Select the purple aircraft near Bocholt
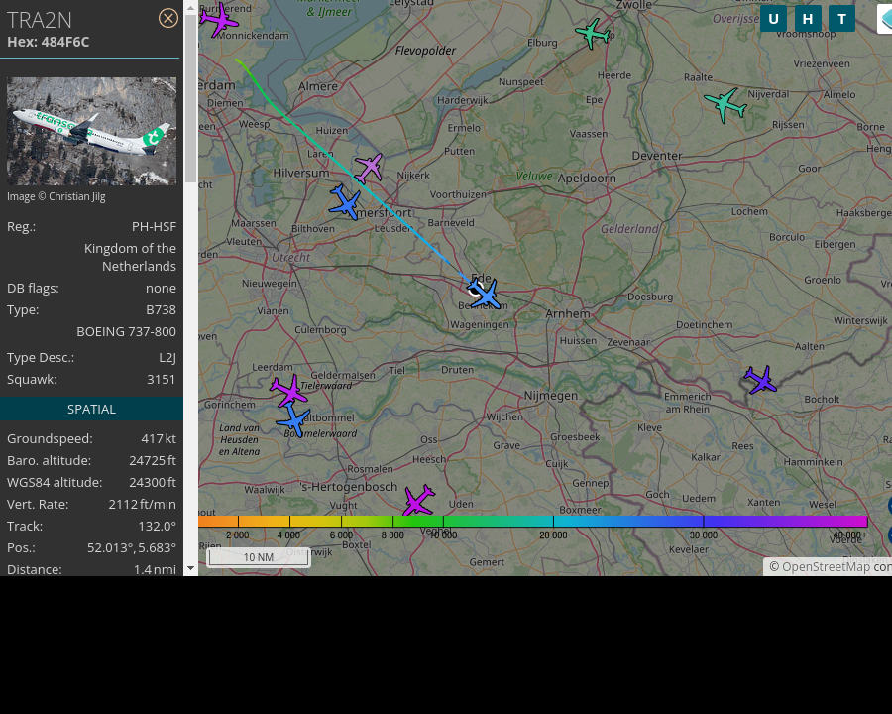 [760, 380]
